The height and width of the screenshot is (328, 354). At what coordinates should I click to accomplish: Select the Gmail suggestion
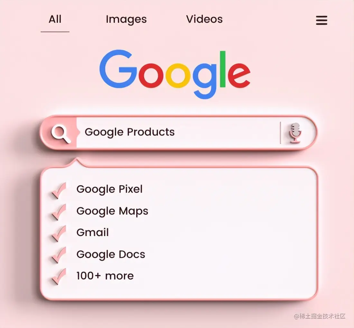coord(93,232)
